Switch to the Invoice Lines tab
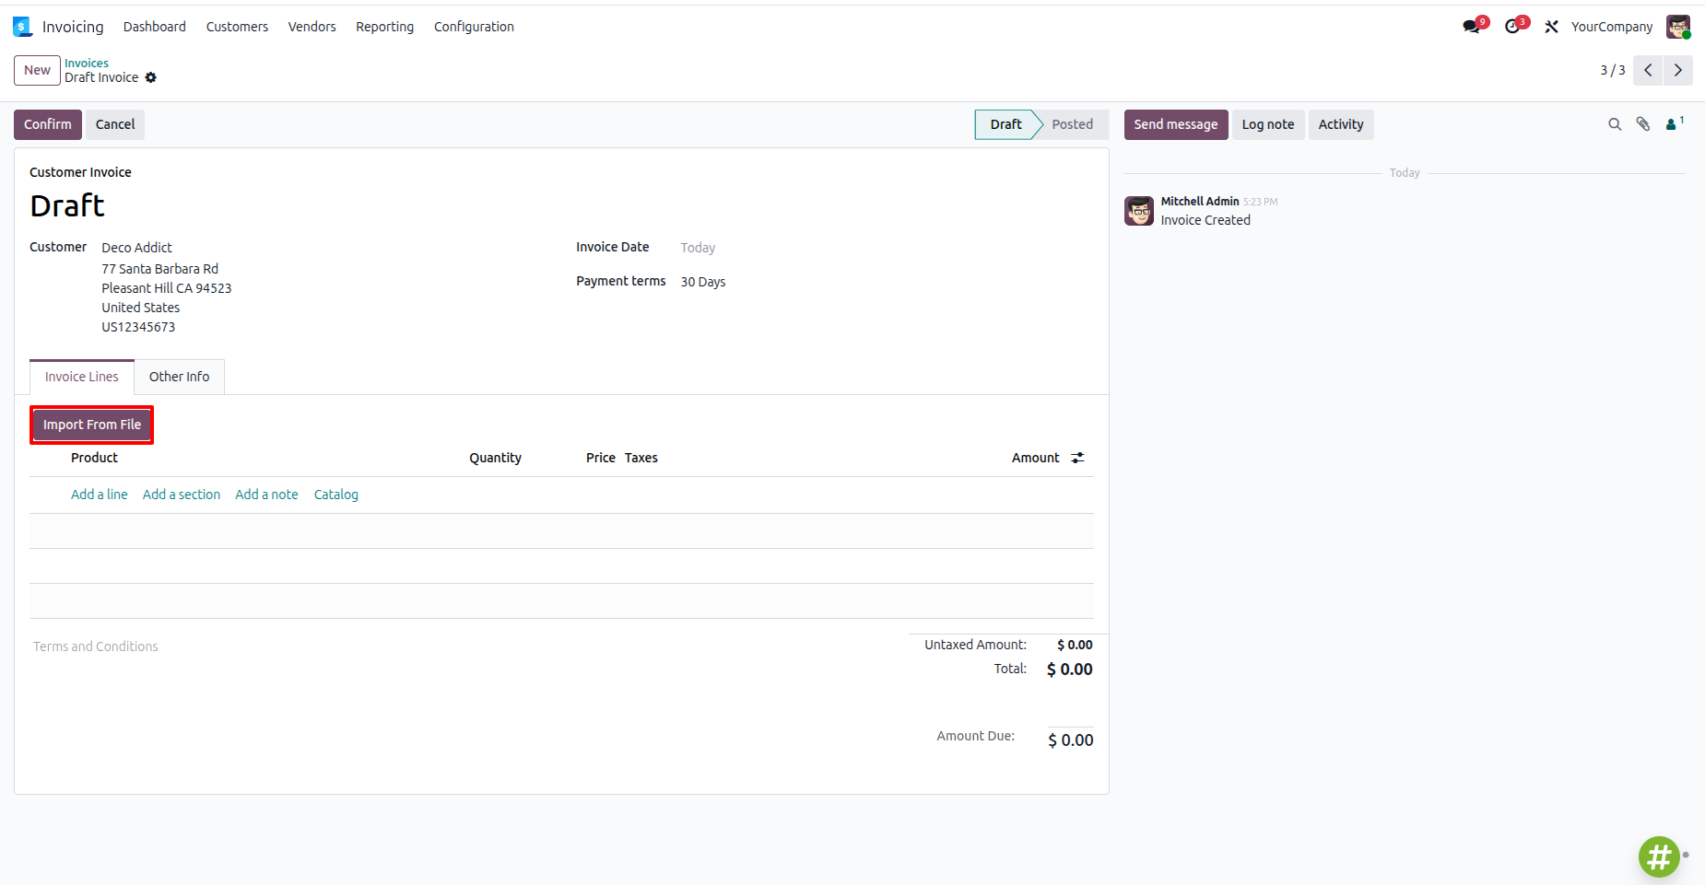The height and width of the screenshot is (885, 1705). tap(82, 377)
